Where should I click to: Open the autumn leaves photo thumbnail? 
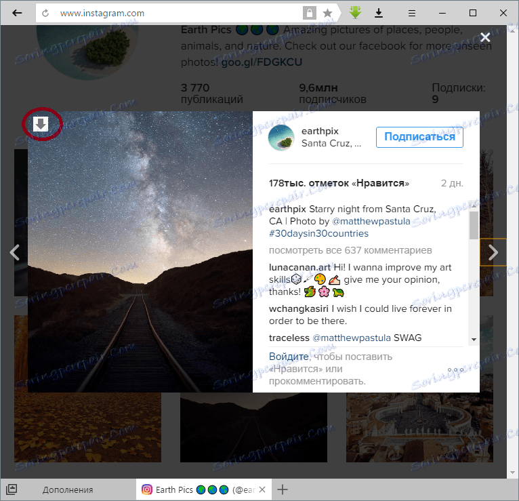[87, 427]
